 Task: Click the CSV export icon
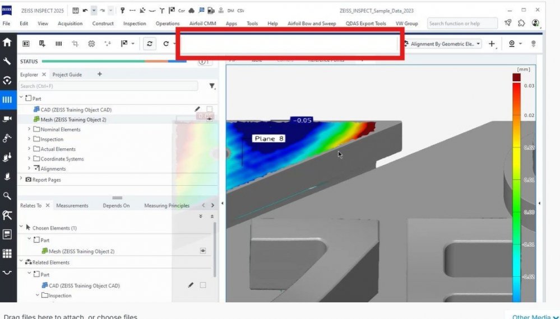tap(241, 11)
